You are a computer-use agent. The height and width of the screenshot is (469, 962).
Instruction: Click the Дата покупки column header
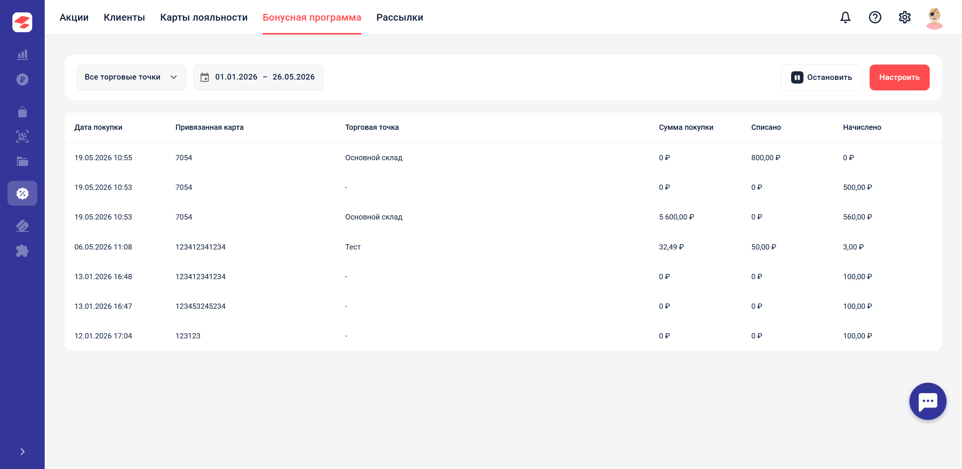pos(98,127)
